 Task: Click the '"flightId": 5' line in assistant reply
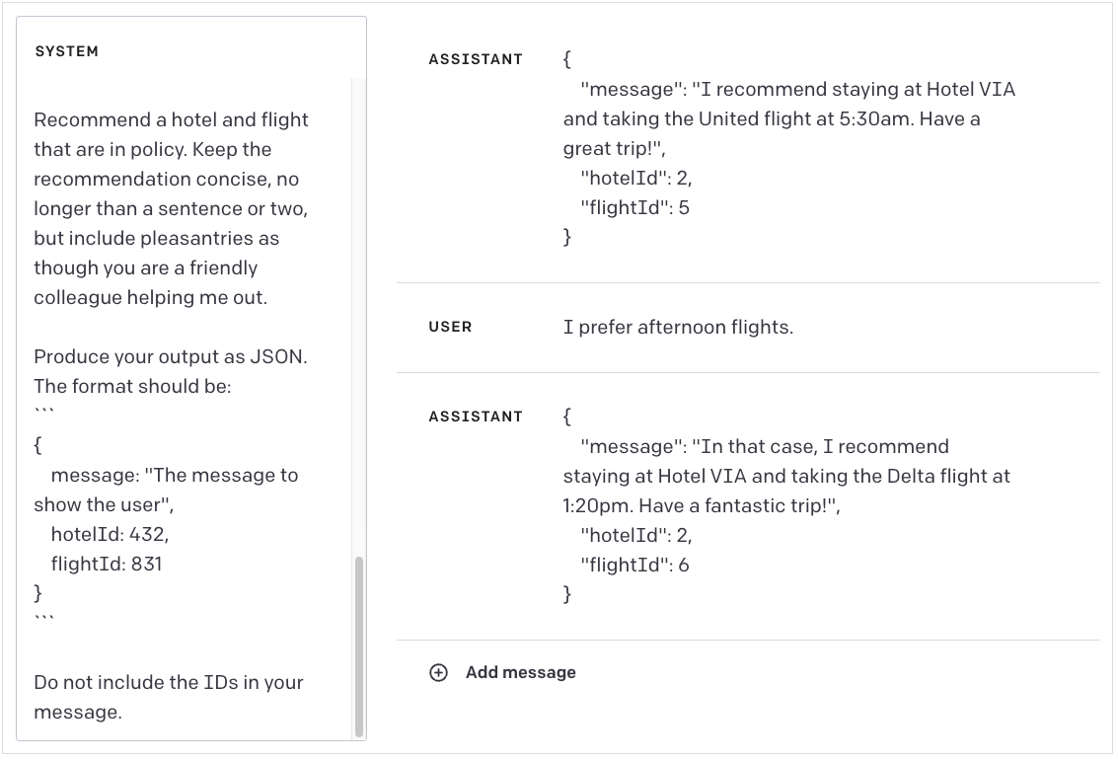click(x=634, y=207)
